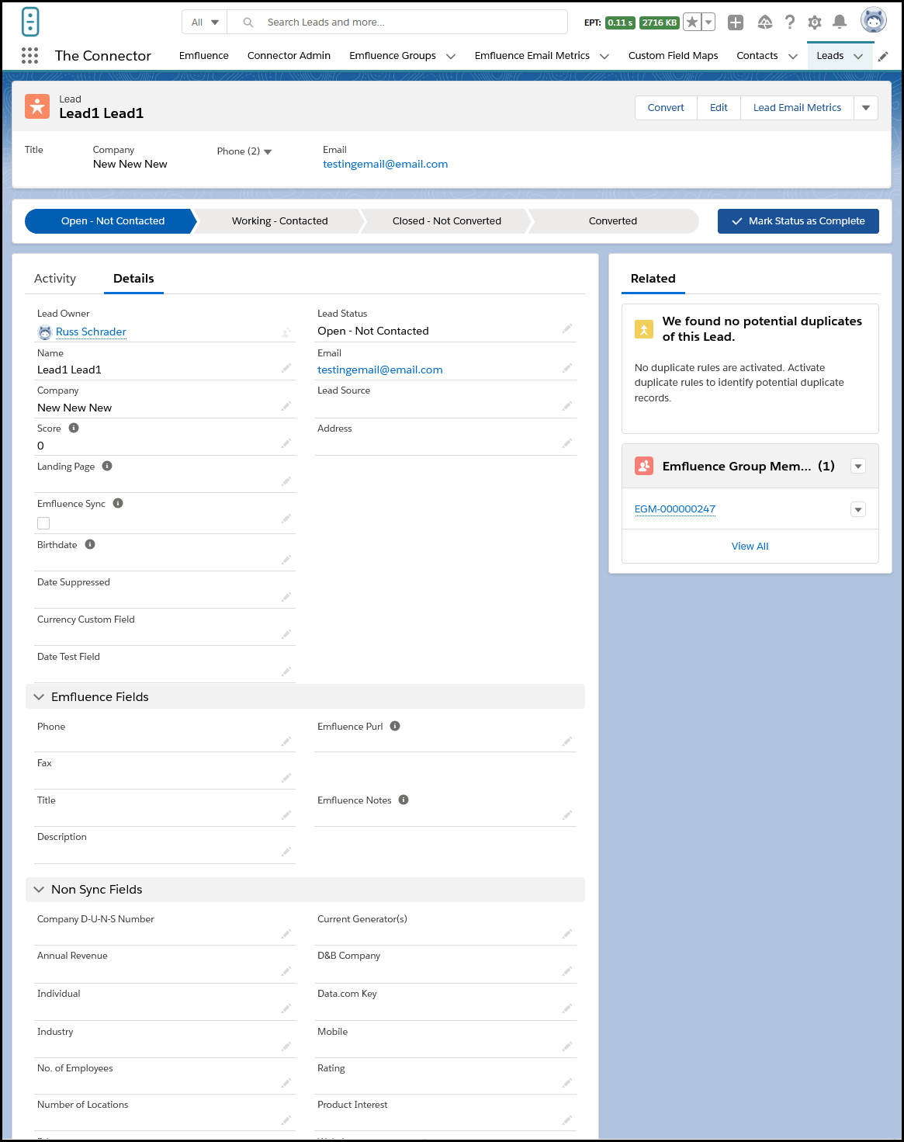This screenshot has width=904, height=1142.
Task: Open the Connector Admin tab
Action: [289, 56]
